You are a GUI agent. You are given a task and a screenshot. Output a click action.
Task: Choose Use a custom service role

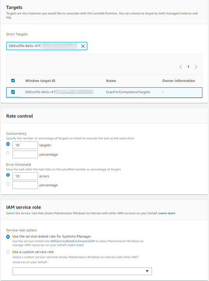(8, 252)
